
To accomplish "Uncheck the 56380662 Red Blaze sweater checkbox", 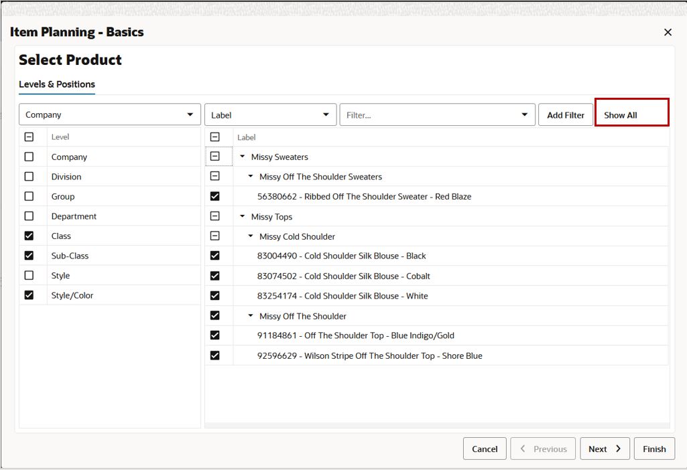I will [x=214, y=196].
